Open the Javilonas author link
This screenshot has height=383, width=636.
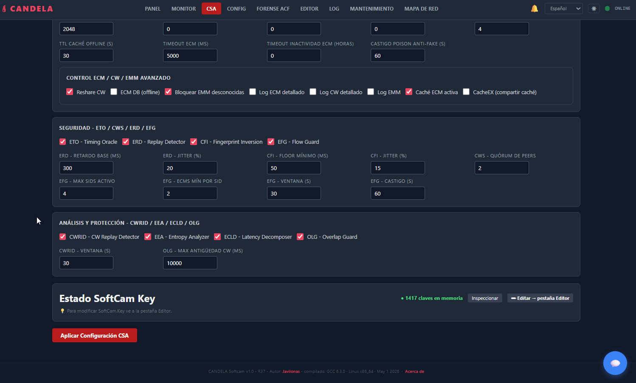point(291,372)
